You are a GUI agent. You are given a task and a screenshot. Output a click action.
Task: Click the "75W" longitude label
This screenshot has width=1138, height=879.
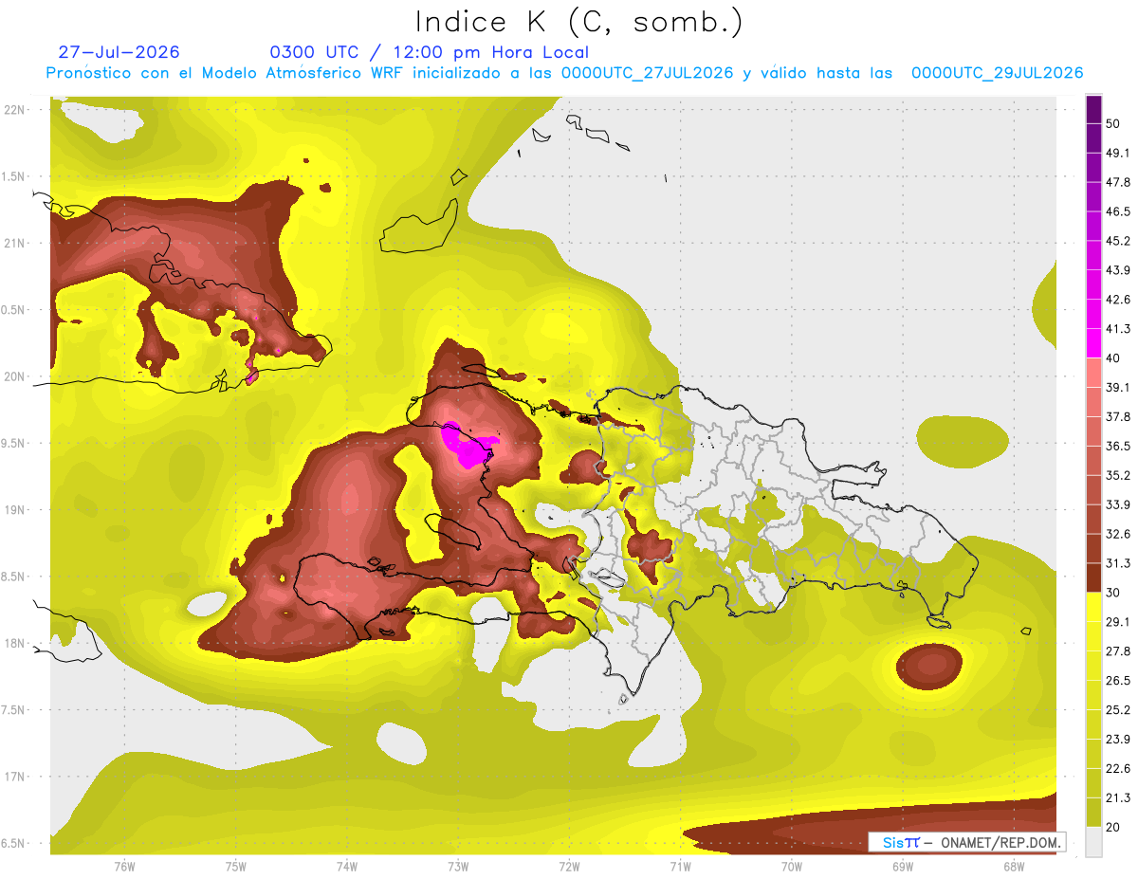pos(235,866)
